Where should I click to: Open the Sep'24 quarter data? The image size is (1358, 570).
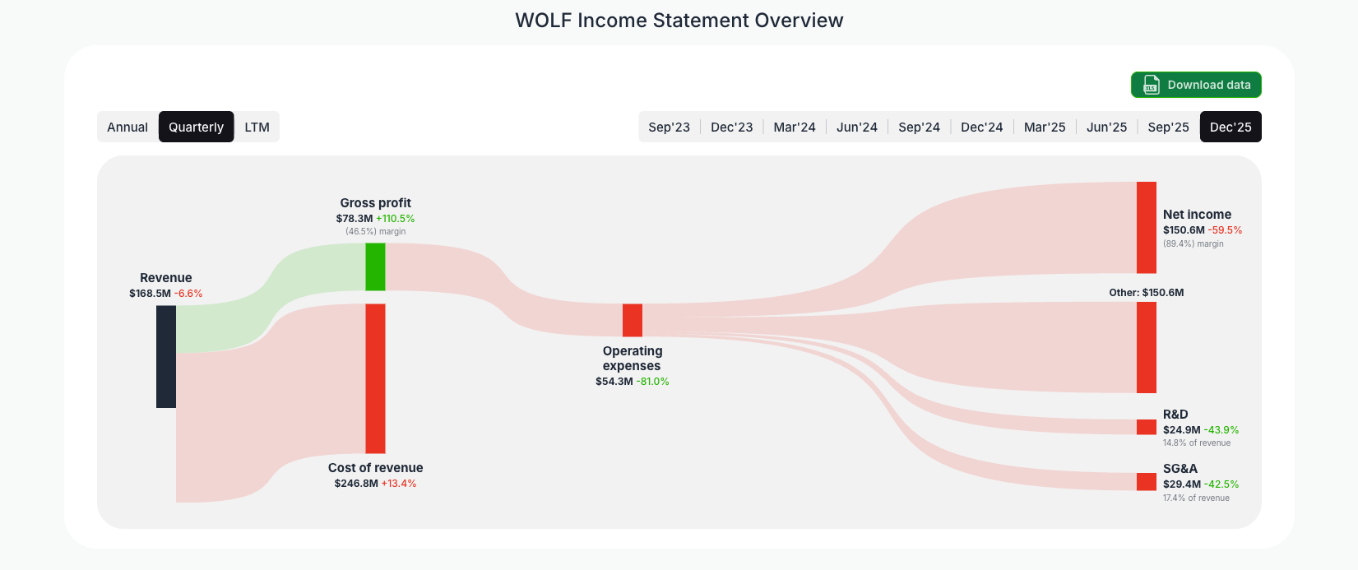[919, 127]
